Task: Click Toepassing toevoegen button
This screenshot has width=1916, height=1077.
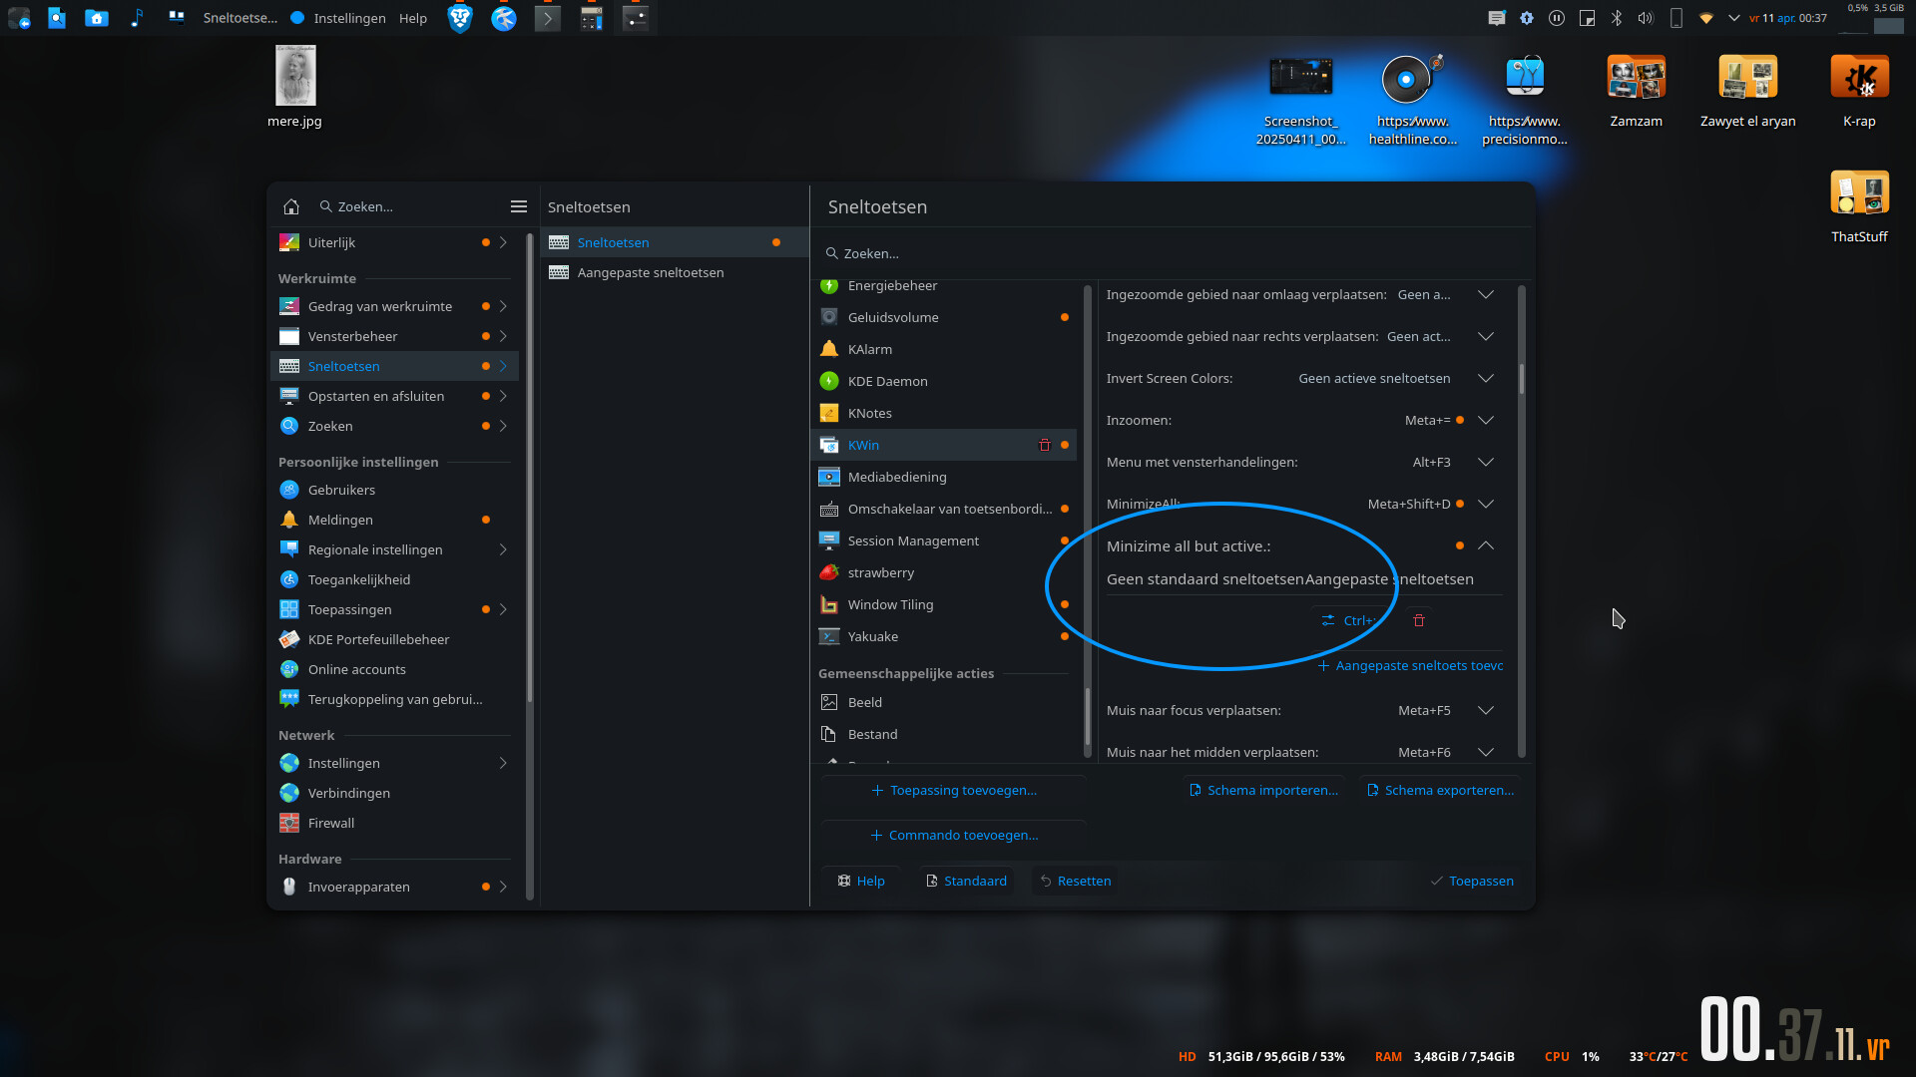Action: tap(954, 790)
